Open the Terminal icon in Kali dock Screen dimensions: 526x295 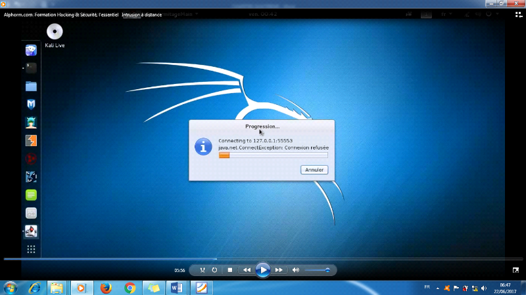tap(31, 68)
